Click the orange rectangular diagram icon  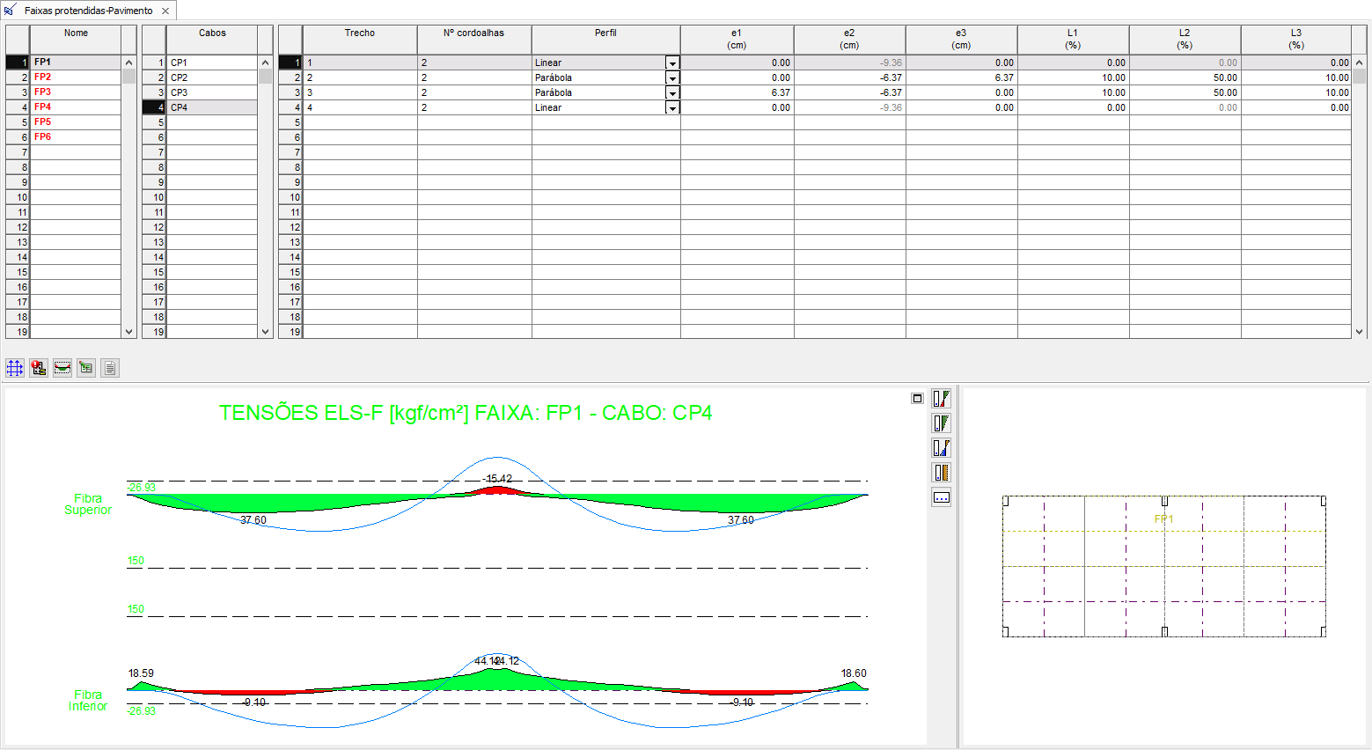point(941,473)
